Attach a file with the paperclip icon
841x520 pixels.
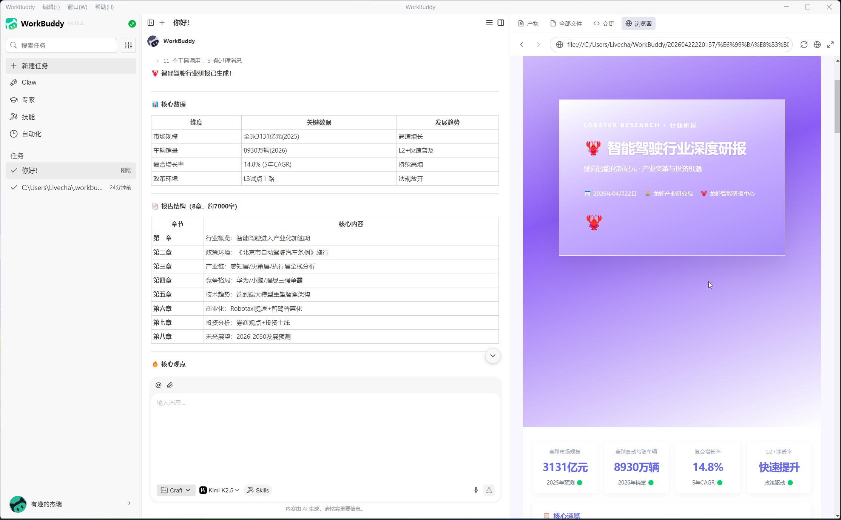point(170,385)
